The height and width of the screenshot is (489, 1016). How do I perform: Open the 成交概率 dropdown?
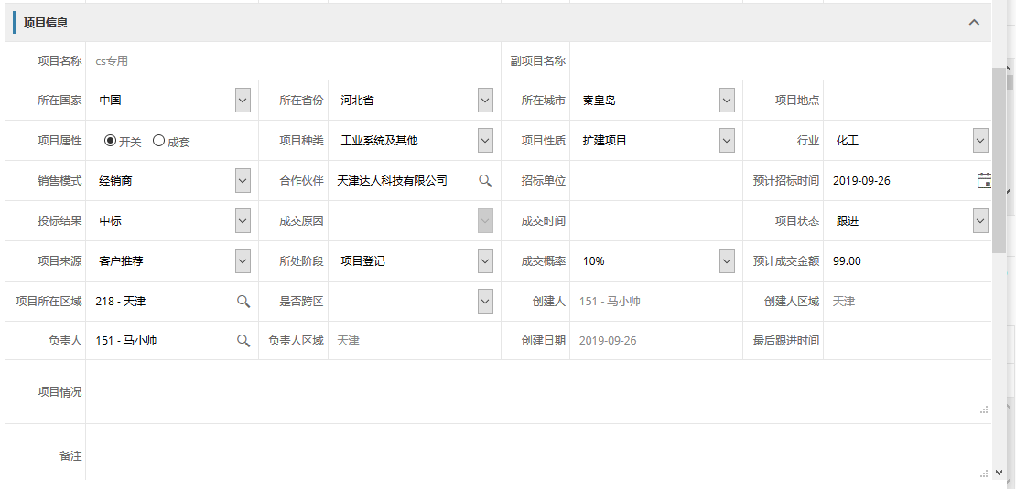pos(727,261)
